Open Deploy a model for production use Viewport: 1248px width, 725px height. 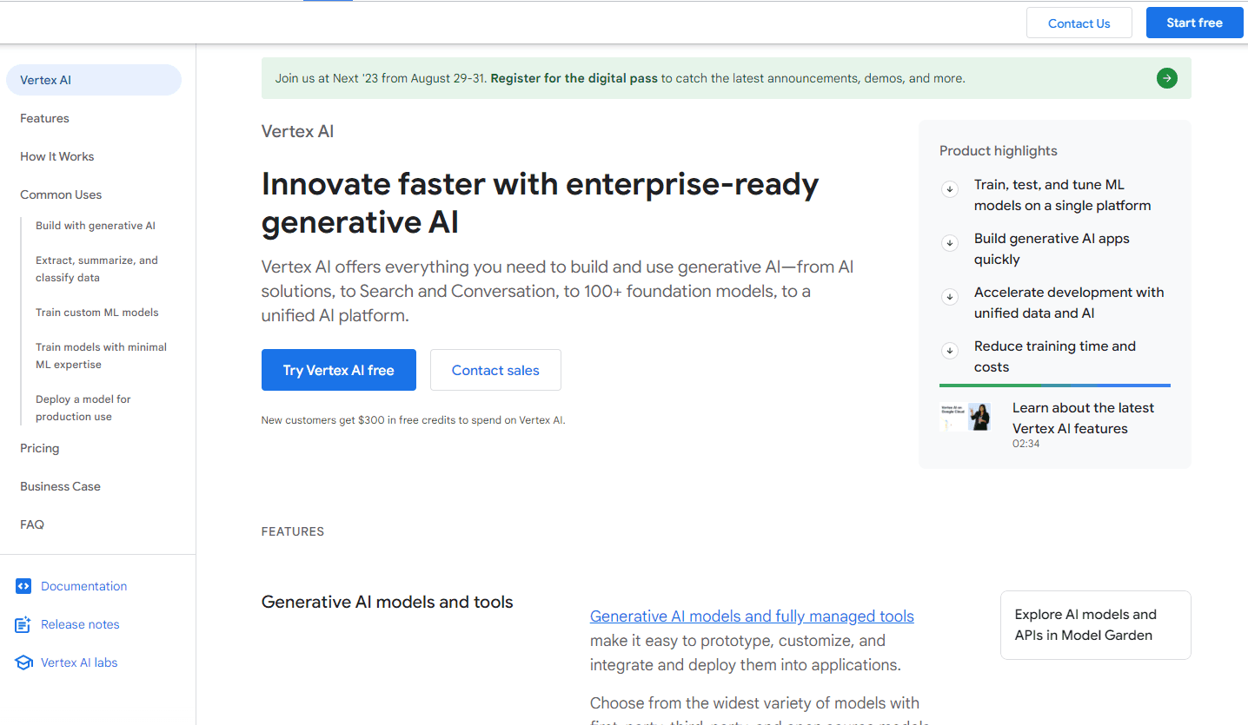(x=83, y=408)
